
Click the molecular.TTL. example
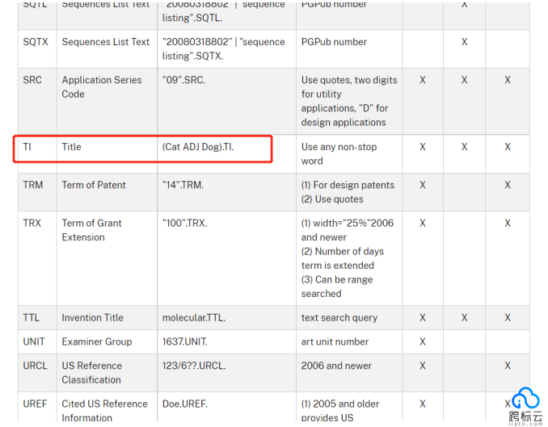[x=194, y=317]
